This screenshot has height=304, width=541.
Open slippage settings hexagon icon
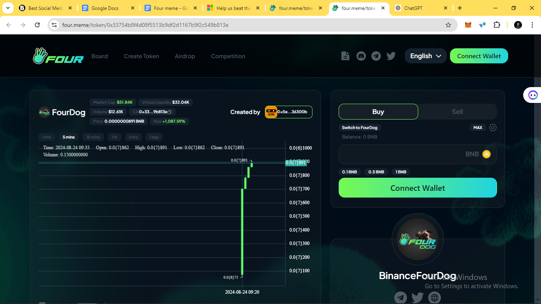493,127
